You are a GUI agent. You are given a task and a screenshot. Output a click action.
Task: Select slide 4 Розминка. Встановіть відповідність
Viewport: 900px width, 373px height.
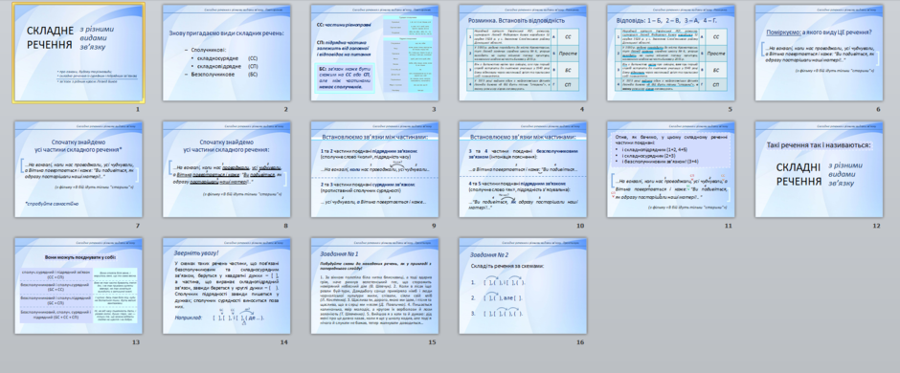[x=523, y=53]
